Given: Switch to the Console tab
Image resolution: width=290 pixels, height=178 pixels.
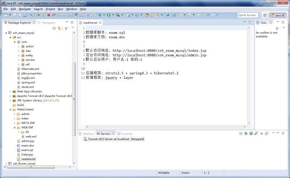Looking at the screenshot, I should click(x=127, y=134).
